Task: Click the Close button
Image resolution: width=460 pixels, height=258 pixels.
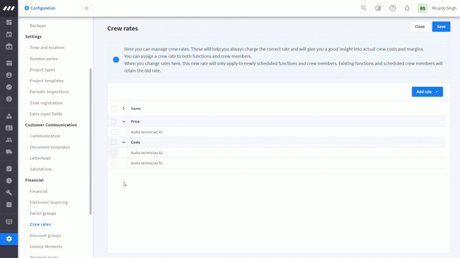Action: [x=420, y=27]
